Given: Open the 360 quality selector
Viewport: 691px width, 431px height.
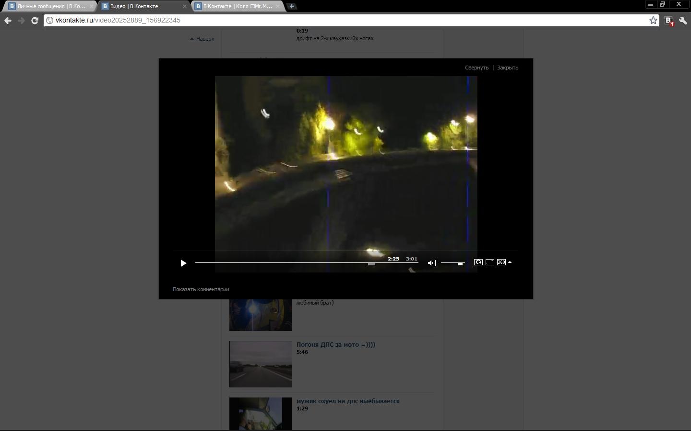Looking at the screenshot, I should click(501, 262).
